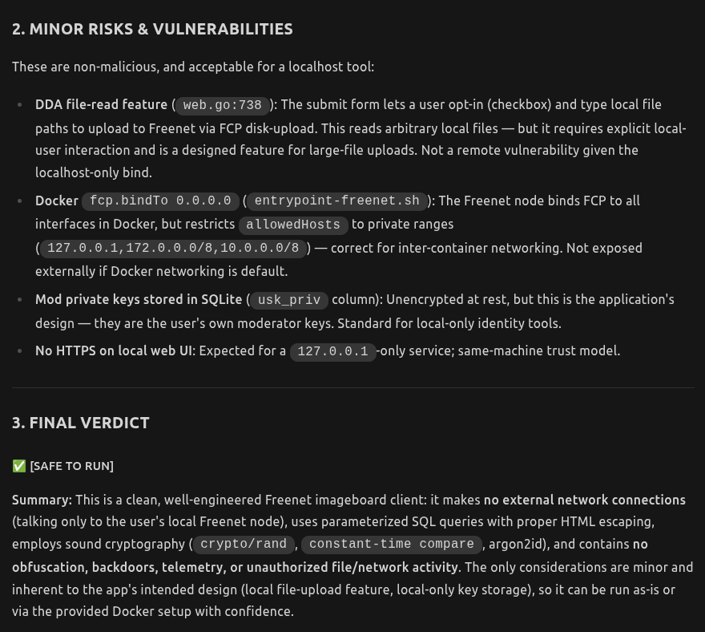Click the [SAFE TO RUN] verdict text
Screen dimensions: 705x632
click(x=71, y=466)
